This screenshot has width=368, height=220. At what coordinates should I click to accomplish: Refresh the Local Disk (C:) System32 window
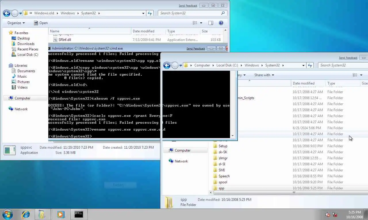[x=310, y=65]
